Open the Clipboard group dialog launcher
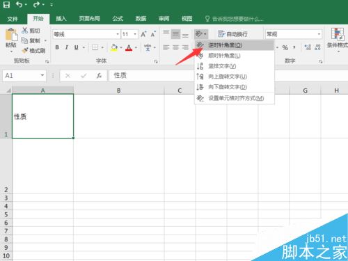Screen dimensions: 348x261 47,61
